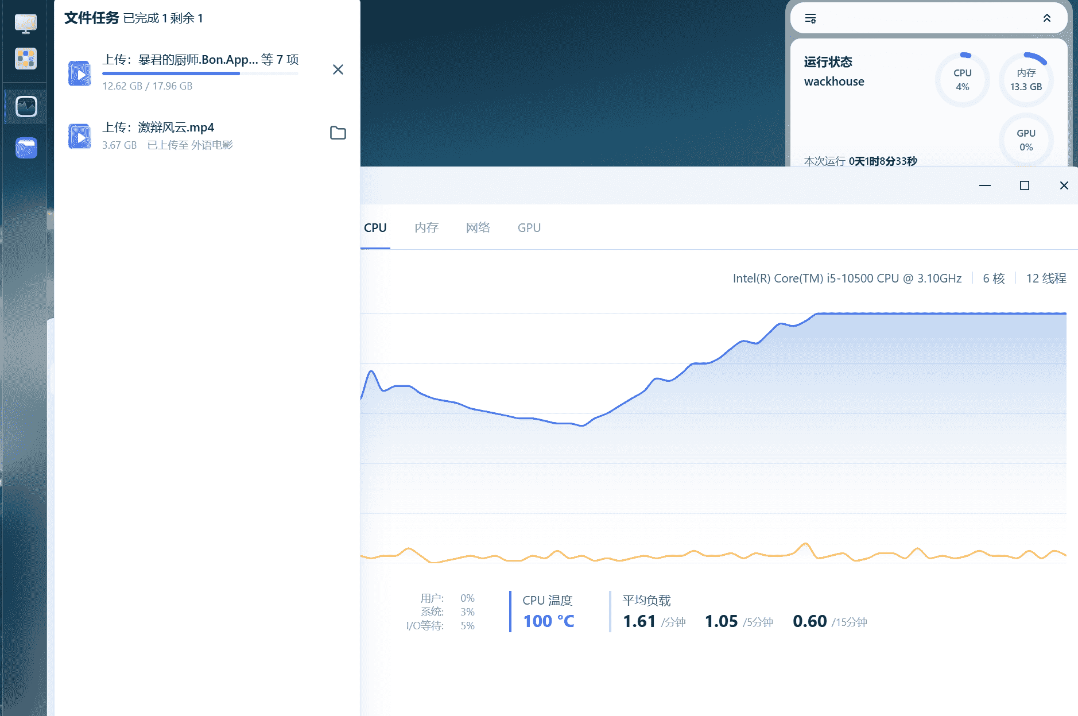Click the upload progress bar of 暴君的厨师
Screen dimensions: 1078x716
[200, 73]
